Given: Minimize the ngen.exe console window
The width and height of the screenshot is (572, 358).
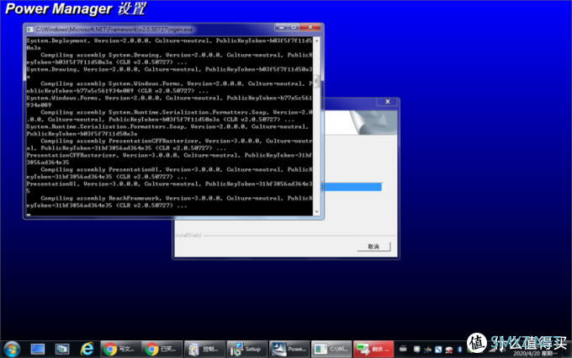Looking at the screenshot, I should coord(281,27).
